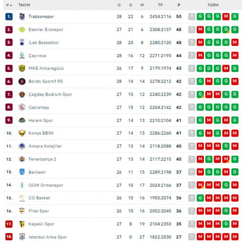Click the MKE Ankaragücü crest icon
This screenshot has height=243, width=243.
coord(22,68)
